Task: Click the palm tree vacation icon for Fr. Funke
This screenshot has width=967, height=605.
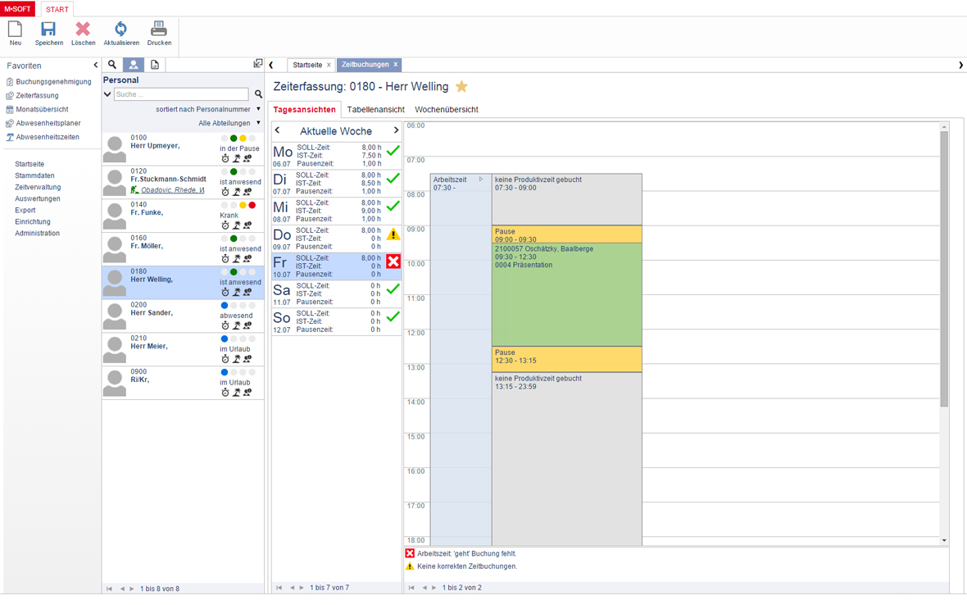Action: pos(236,225)
